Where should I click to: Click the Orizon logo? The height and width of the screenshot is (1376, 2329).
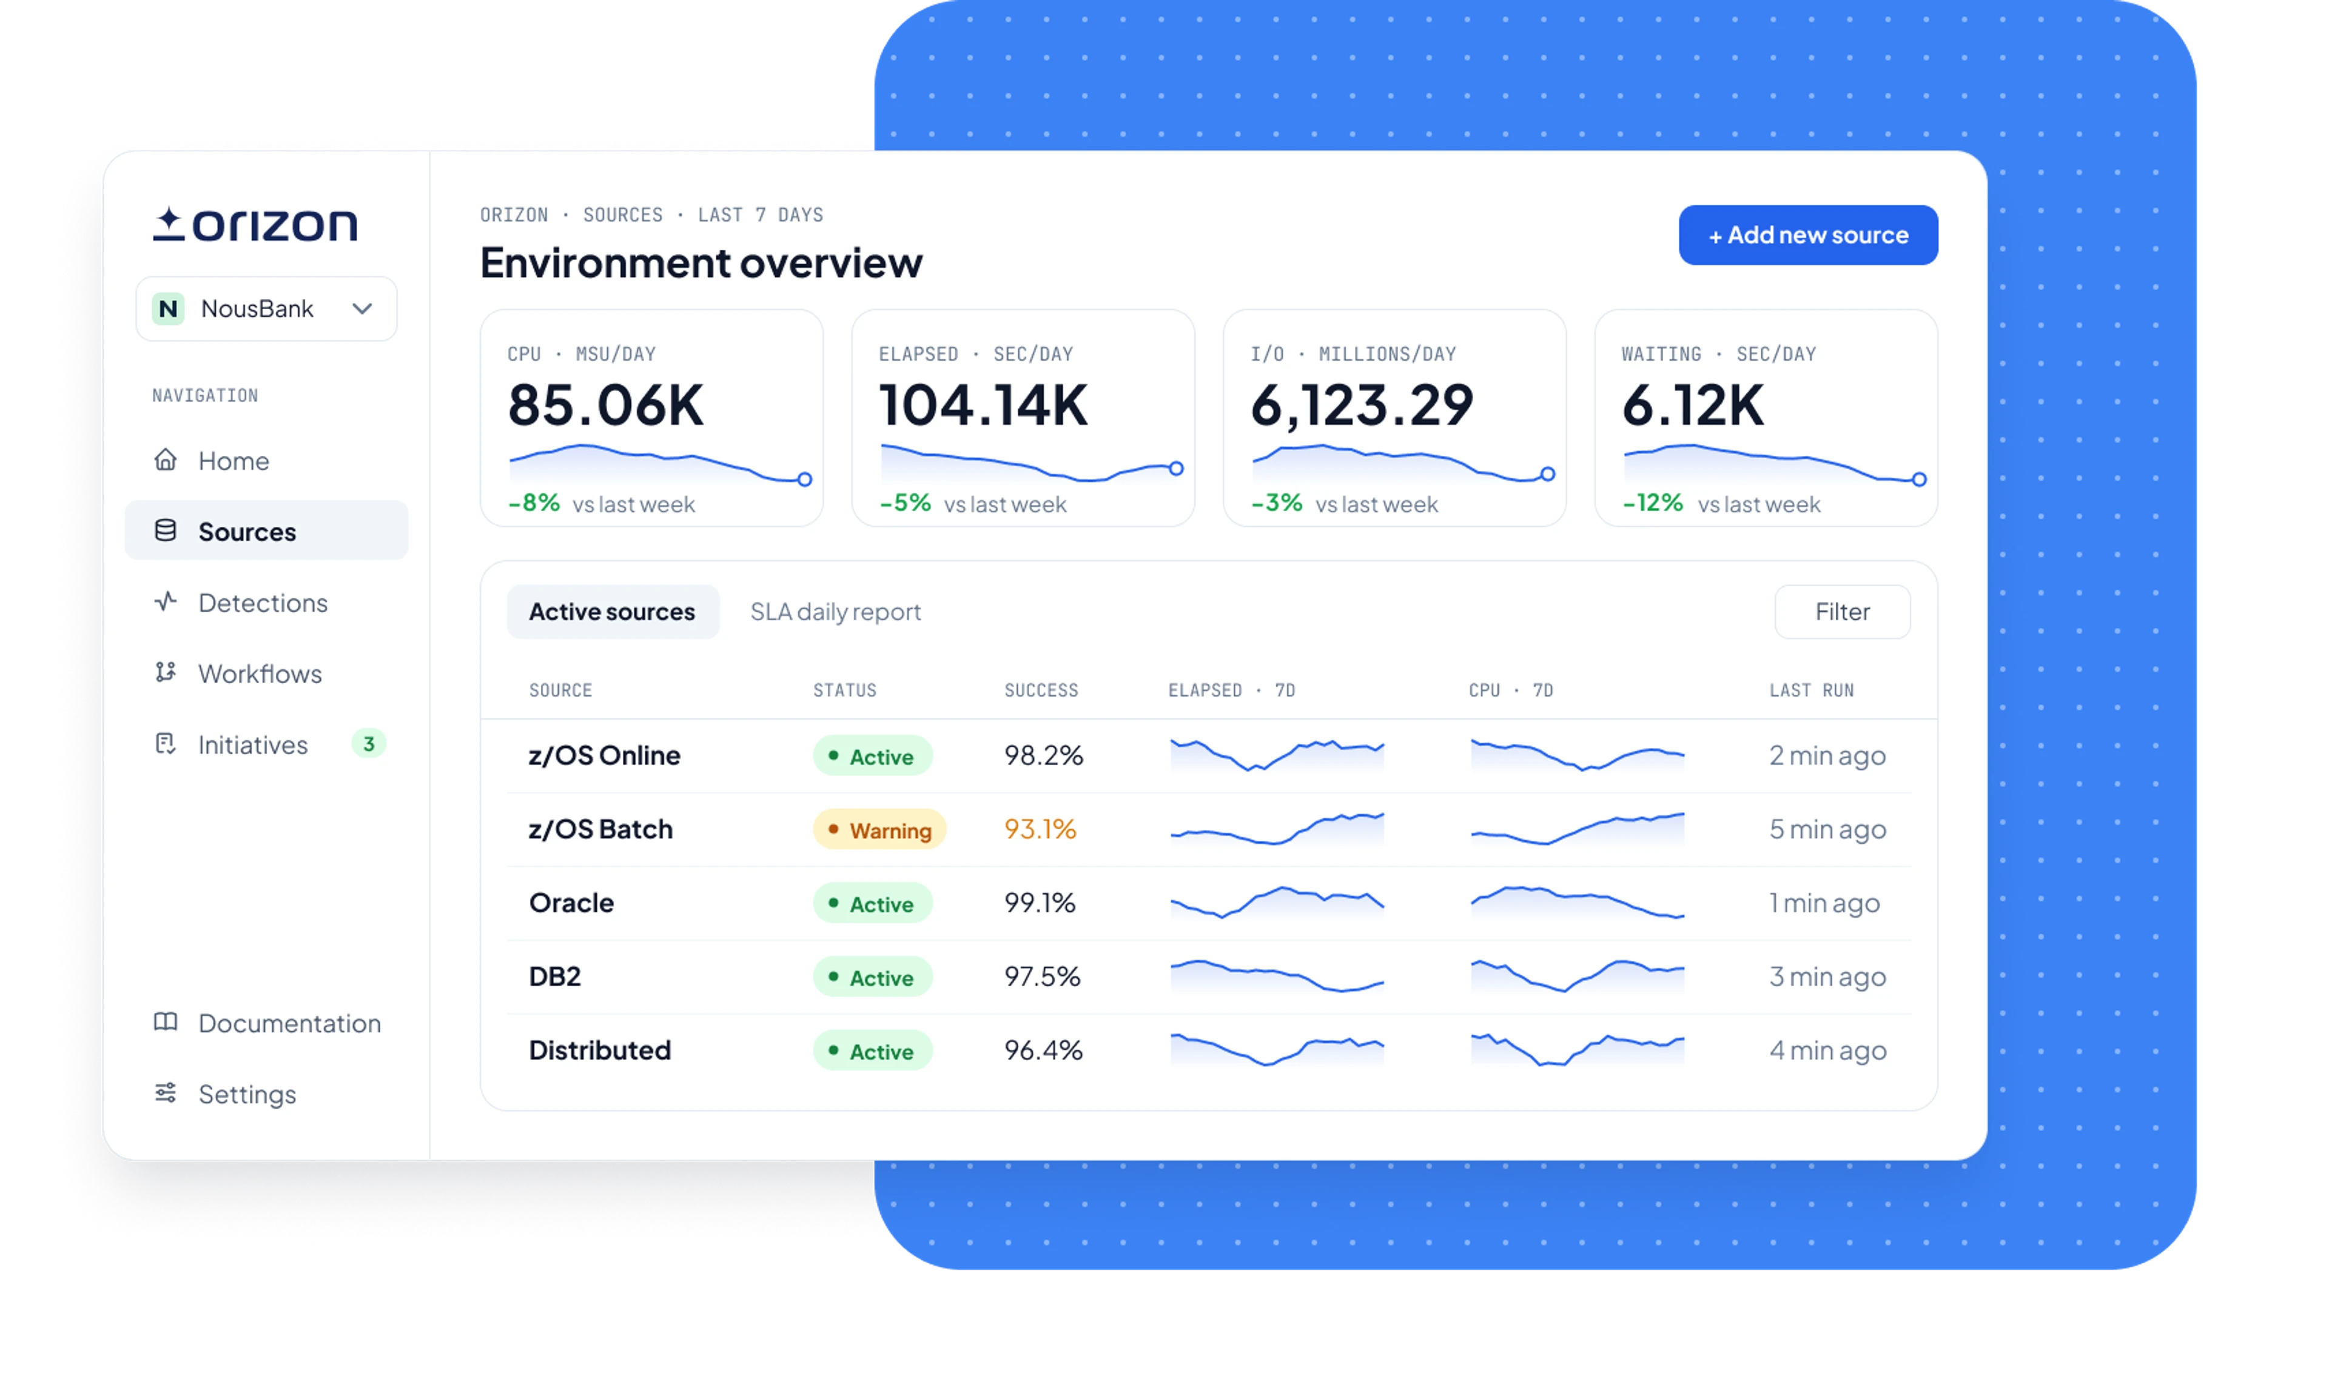pos(254,224)
